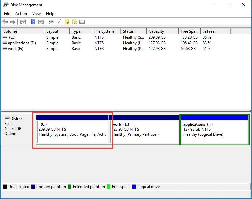Viewport: 252px width, 199px height.
Task: Click the drive icon beside work (E:)
Action: (5, 49)
